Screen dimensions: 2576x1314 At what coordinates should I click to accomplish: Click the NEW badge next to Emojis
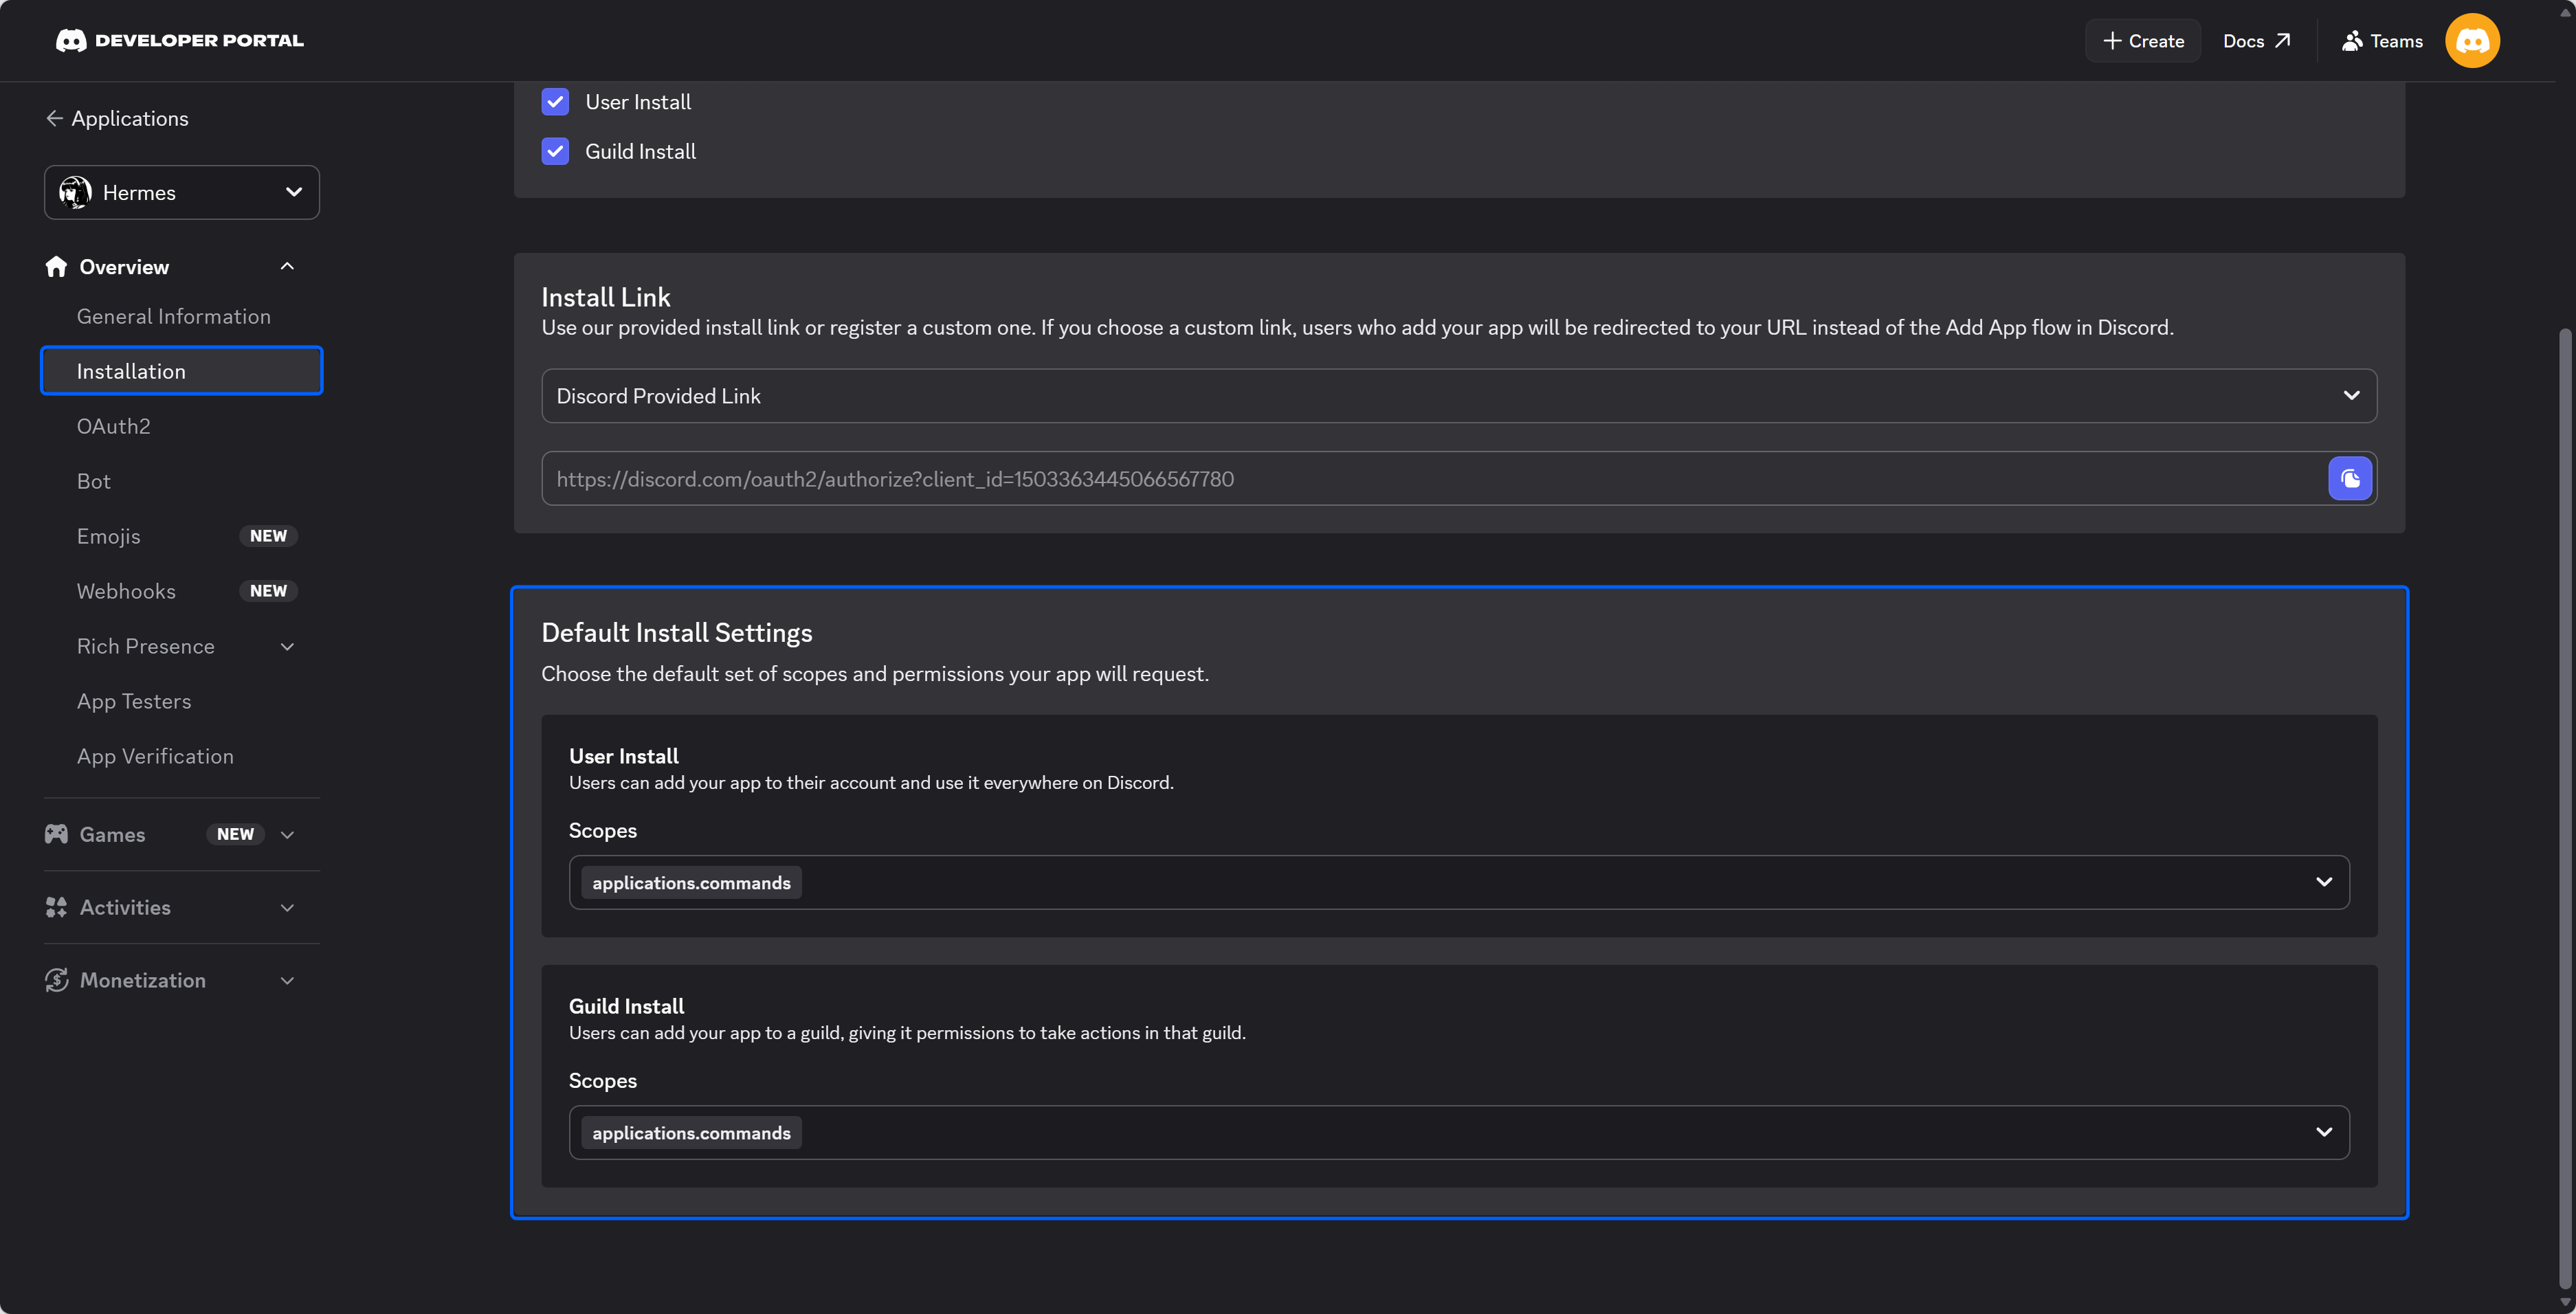pyautogui.click(x=268, y=536)
